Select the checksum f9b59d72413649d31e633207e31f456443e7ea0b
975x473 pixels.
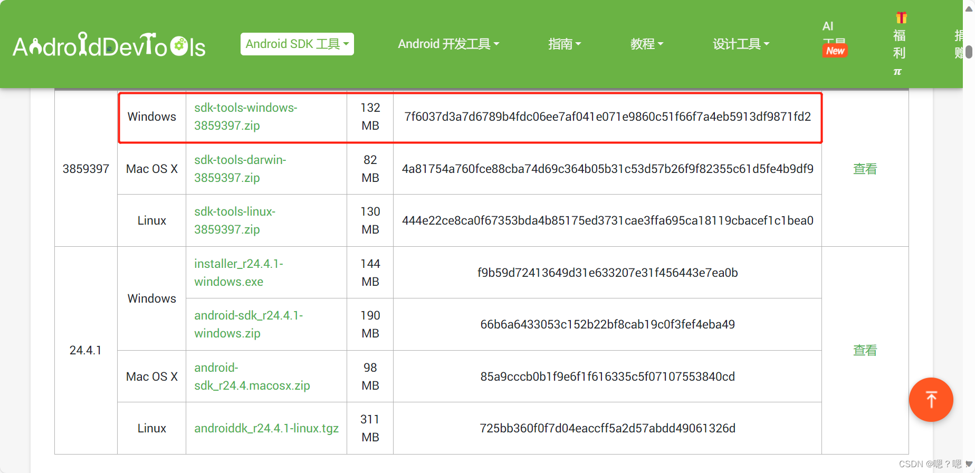pos(608,273)
